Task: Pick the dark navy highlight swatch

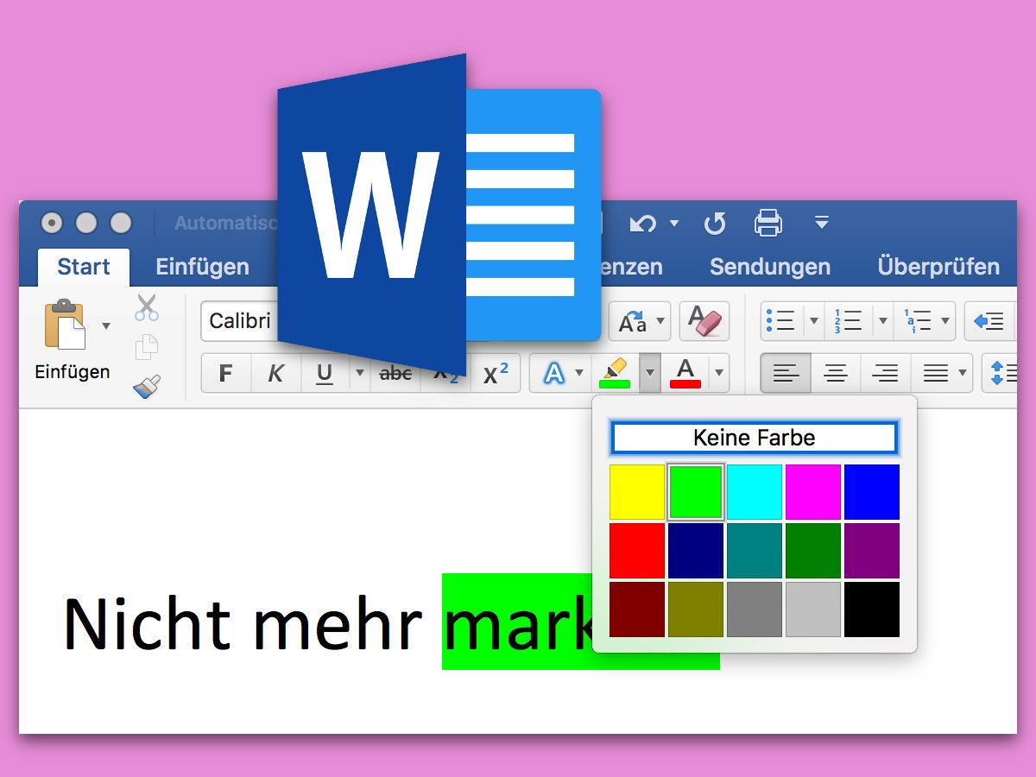Action: point(696,551)
